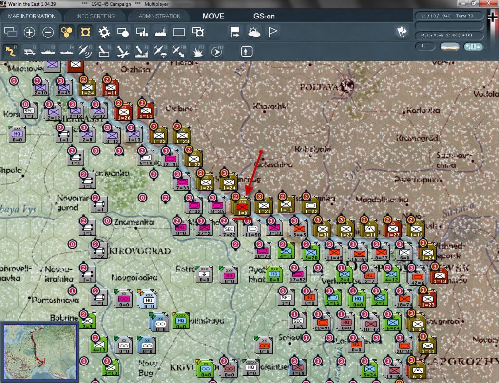The image size is (499, 383).
Task: Select the 1=43 red unit counter
Action: 440,276
